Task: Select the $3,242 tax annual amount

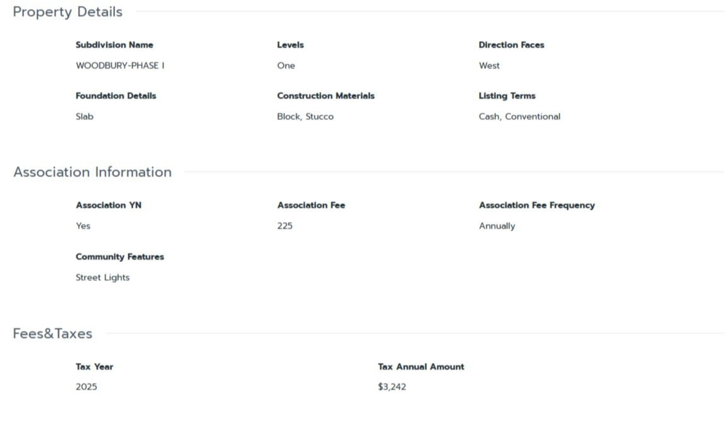Action: tap(392, 387)
